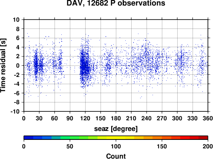Select the x-axis tick label 360
Viewport: 213px width, 159px height.
[x=208, y=118]
